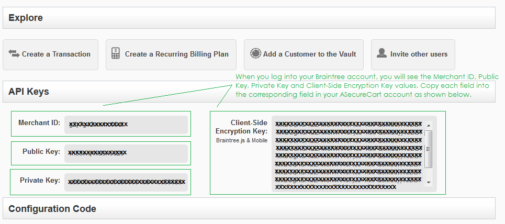
Task: Click the calculator icon for Recurring Billing Plan
Action: (x=116, y=53)
